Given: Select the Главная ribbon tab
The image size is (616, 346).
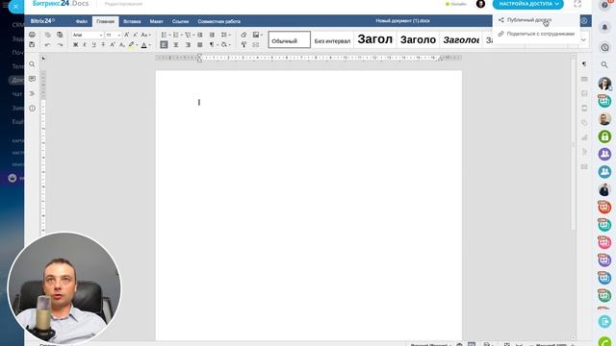Looking at the screenshot, I should tap(105, 21).
